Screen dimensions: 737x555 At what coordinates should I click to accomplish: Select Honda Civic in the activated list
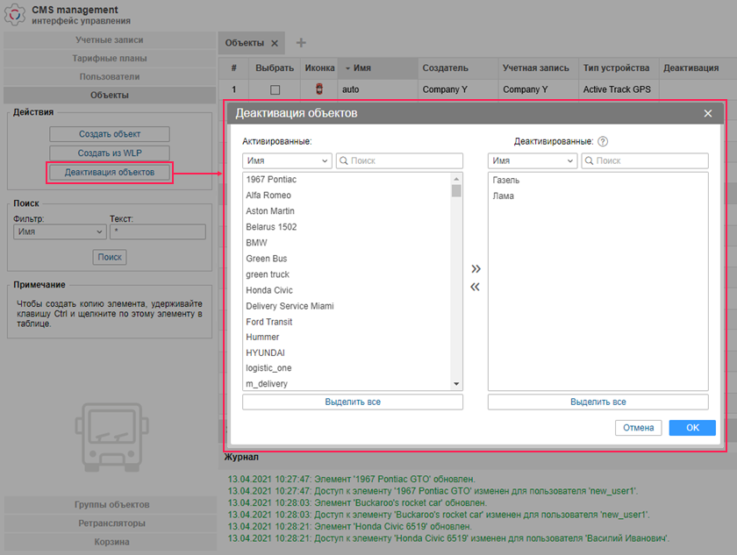(269, 290)
